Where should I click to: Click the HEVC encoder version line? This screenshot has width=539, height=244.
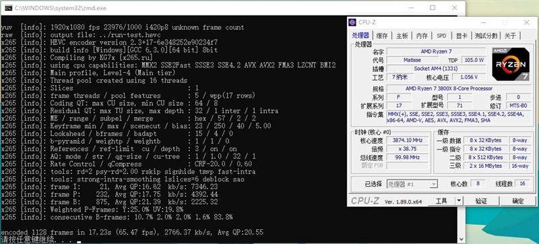pyautogui.click(x=109, y=42)
